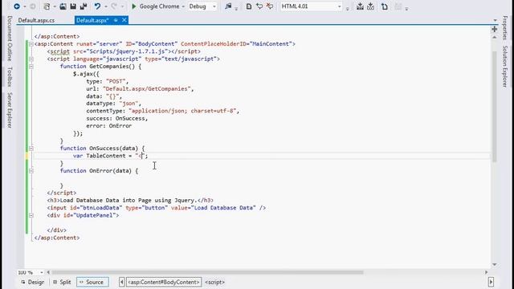
Task: Select the asp:Content#BodyContent breadcrumb
Action: tap(164, 282)
